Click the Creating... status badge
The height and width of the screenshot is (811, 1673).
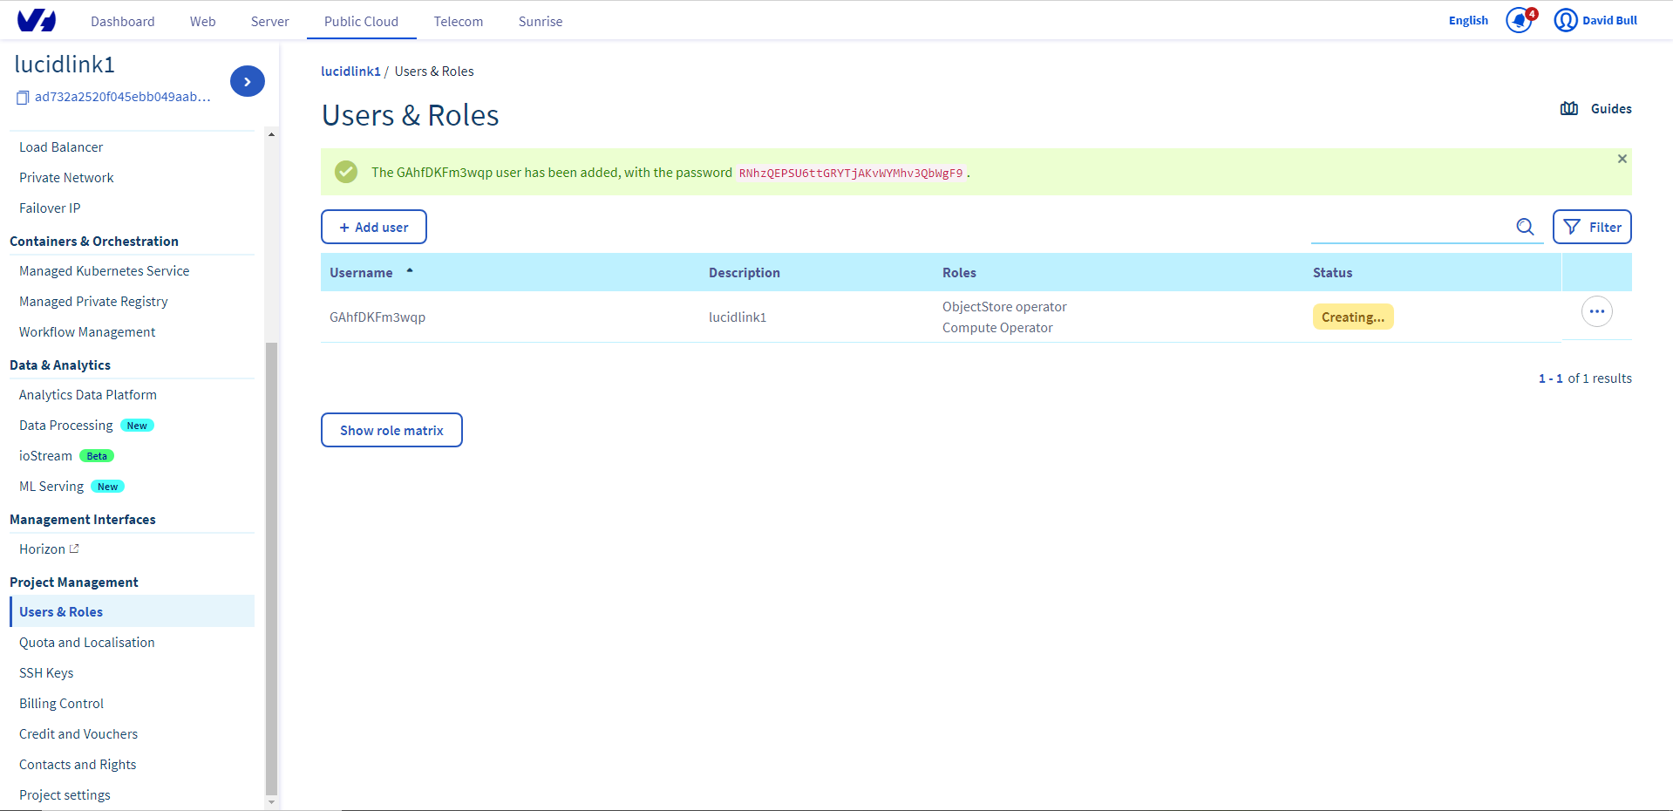tap(1353, 317)
